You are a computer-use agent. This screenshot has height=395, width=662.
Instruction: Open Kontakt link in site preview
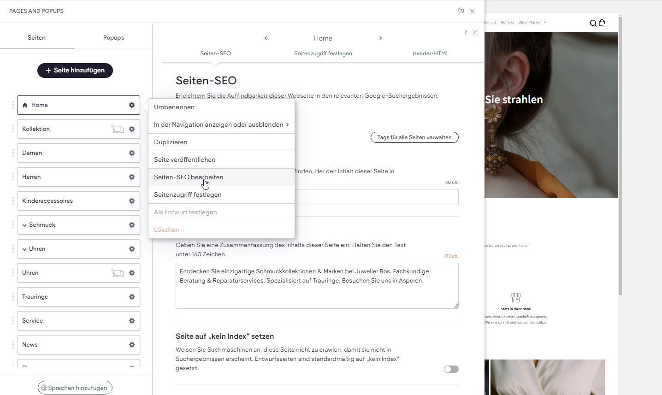click(x=507, y=22)
